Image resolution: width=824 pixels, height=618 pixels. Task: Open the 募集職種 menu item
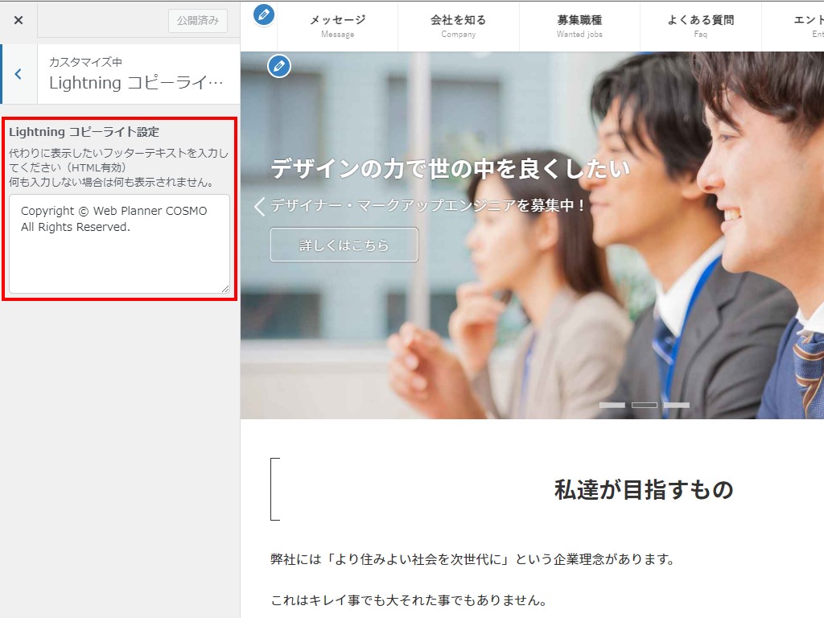point(579,25)
